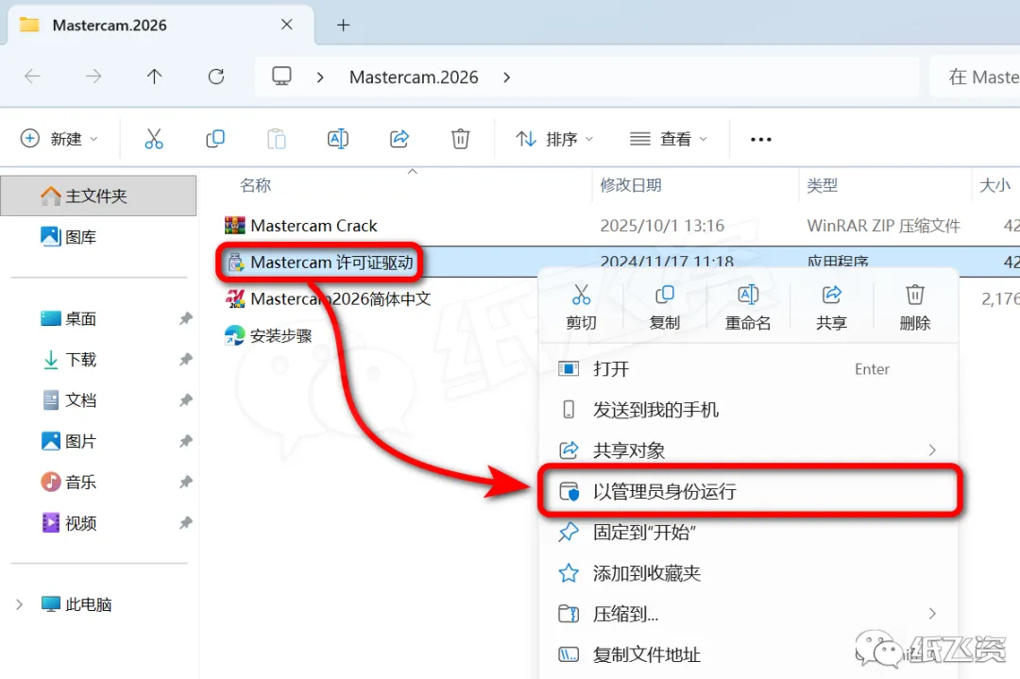The width and height of the screenshot is (1020, 679).
Task: Go forward with the right arrow
Action: tap(93, 76)
